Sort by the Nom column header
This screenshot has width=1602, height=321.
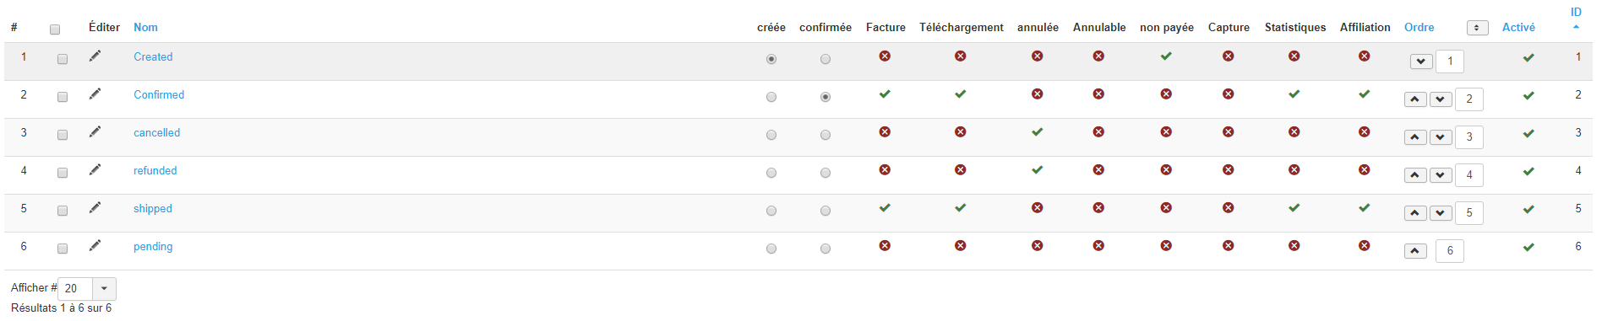pyautogui.click(x=145, y=27)
